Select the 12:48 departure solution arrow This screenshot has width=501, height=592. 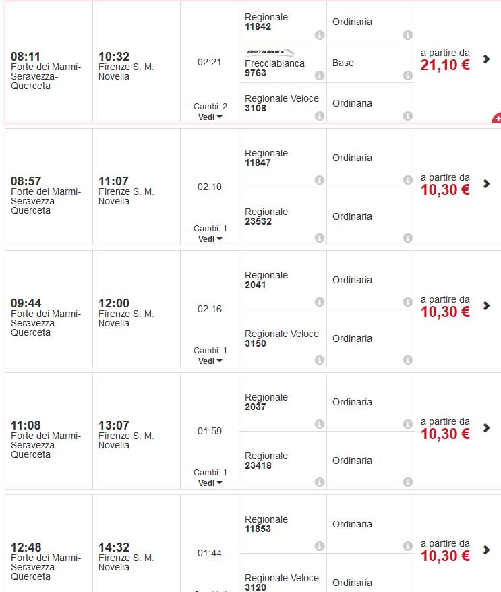tap(487, 550)
